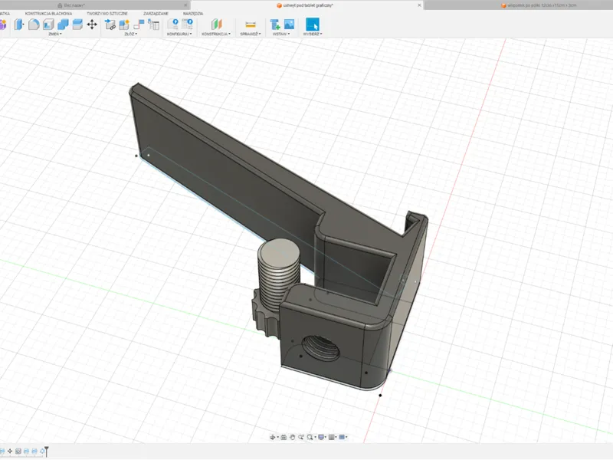This screenshot has height=460, width=613.
Task: Click the Move feature in timeline
Action: (x=10, y=451)
